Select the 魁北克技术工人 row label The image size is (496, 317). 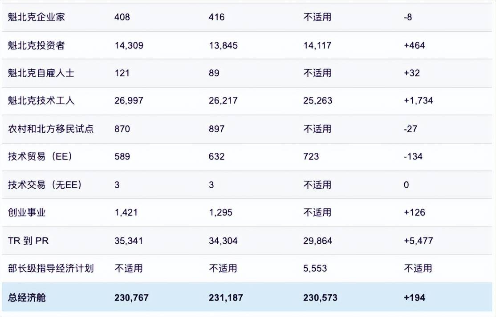[41, 101]
